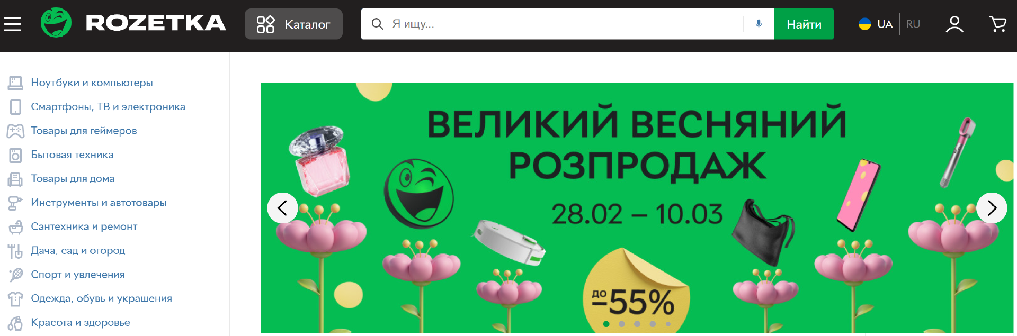Open the shopping cart
The image size is (1017, 336).
[998, 24]
